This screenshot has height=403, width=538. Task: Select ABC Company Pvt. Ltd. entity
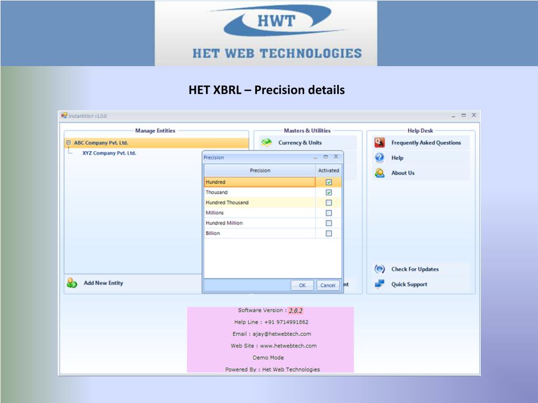pos(101,143)
